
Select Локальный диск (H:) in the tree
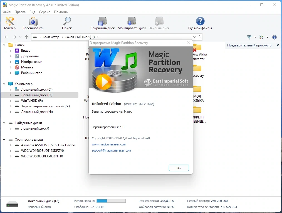[x=37, y=112]
